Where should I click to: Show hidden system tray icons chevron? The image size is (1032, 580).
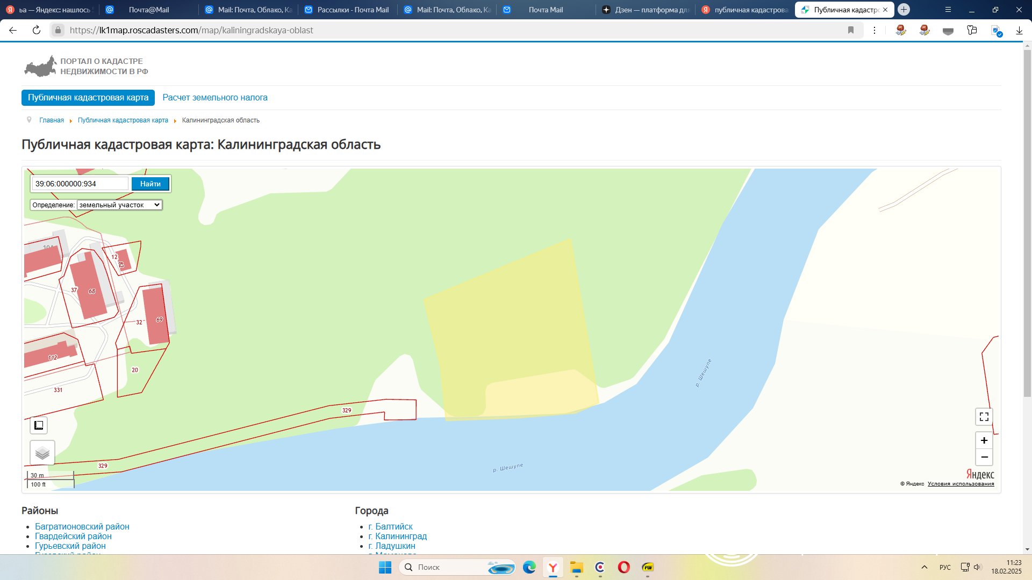[924, 567]
